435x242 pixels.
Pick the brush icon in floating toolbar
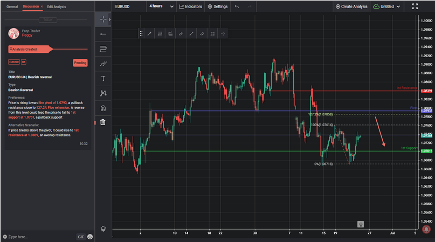coord(181,33)
